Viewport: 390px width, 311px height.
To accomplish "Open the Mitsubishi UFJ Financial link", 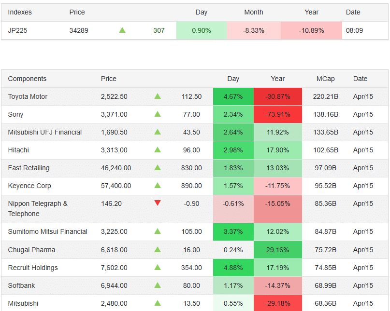I will tap(45, 132).
